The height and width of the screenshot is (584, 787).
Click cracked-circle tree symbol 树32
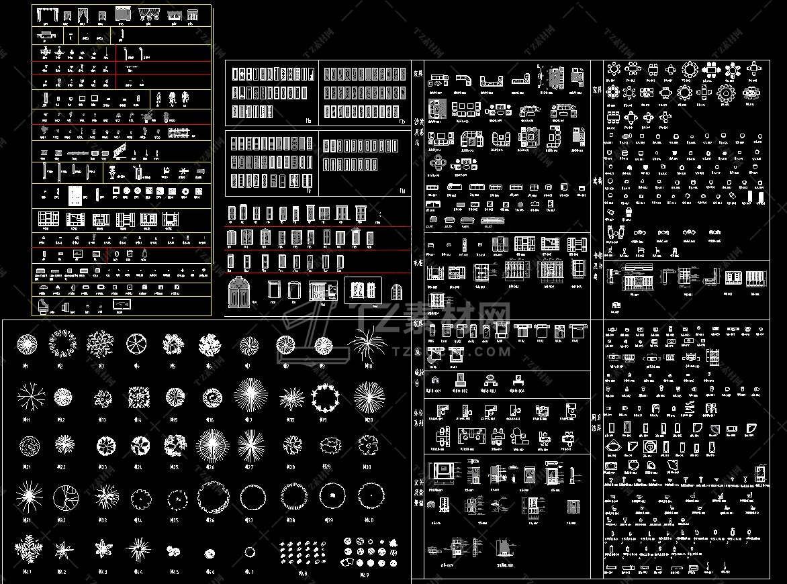(66, 497)
